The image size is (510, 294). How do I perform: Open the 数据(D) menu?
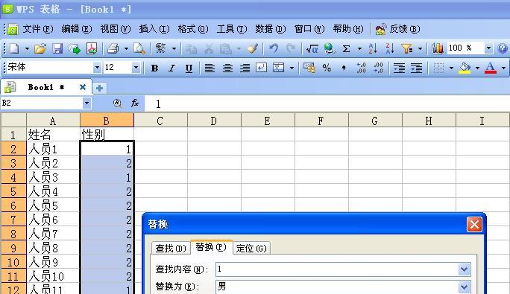coord(271,29)
